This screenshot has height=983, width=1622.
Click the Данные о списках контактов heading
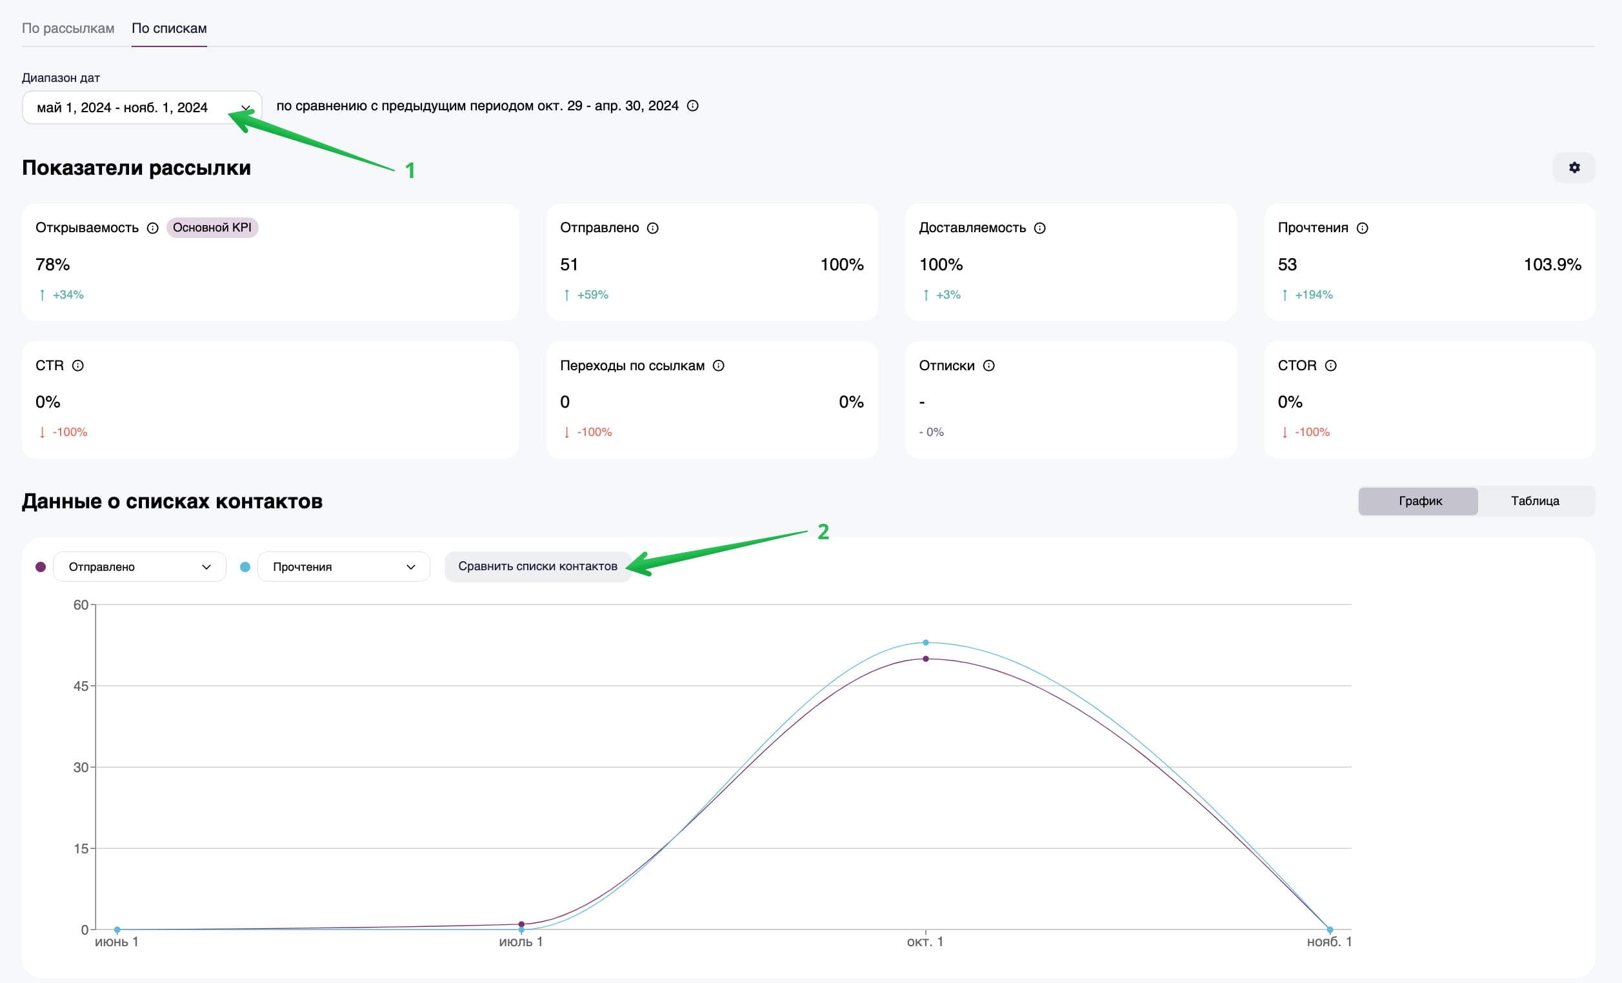click(172, 501)
